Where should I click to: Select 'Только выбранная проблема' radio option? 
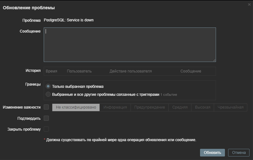pos(48,86)
